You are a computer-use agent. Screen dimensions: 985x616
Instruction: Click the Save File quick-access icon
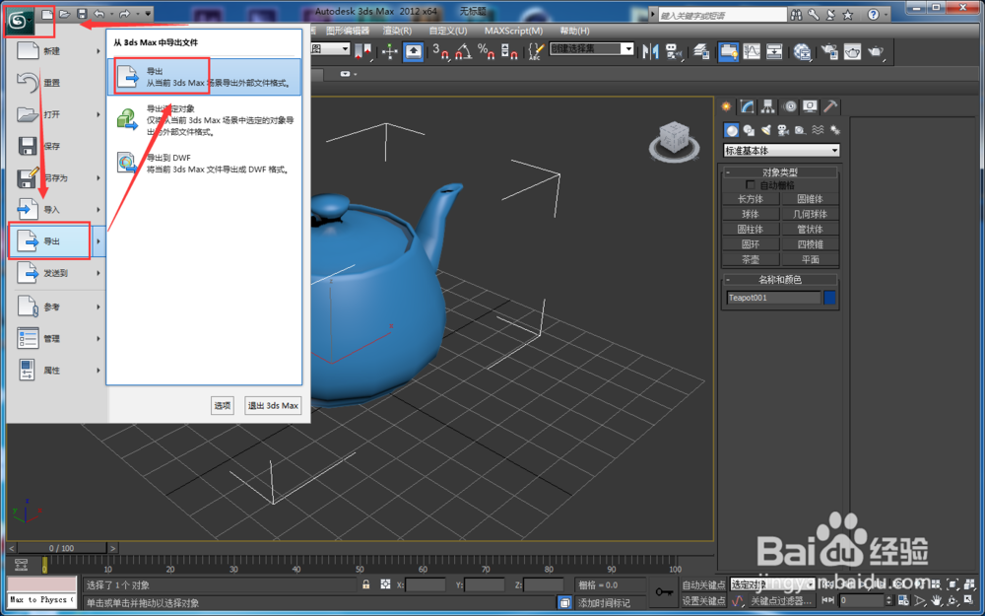[82, 13]
